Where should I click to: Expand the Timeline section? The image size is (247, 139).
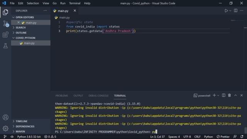[x=31, y=121]
